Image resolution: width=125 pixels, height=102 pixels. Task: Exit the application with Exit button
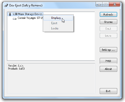click(x=108, y=91)
